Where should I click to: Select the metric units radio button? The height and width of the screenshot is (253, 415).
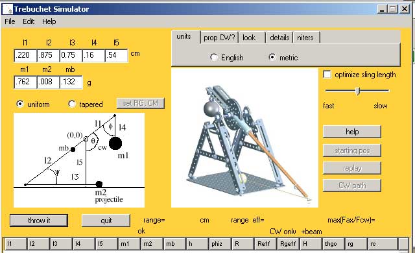(x=272, y=57)
